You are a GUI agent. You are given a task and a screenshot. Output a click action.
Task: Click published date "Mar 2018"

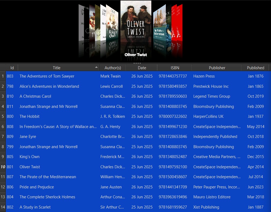[x=256, y=197]
